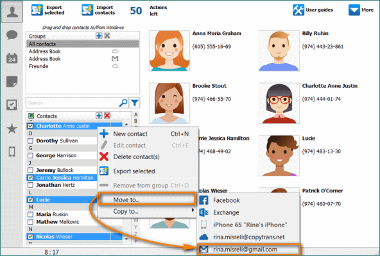Choose Delete contact(s) from context menu
This screenshot has width=380, height=256.
coord(148,157)
